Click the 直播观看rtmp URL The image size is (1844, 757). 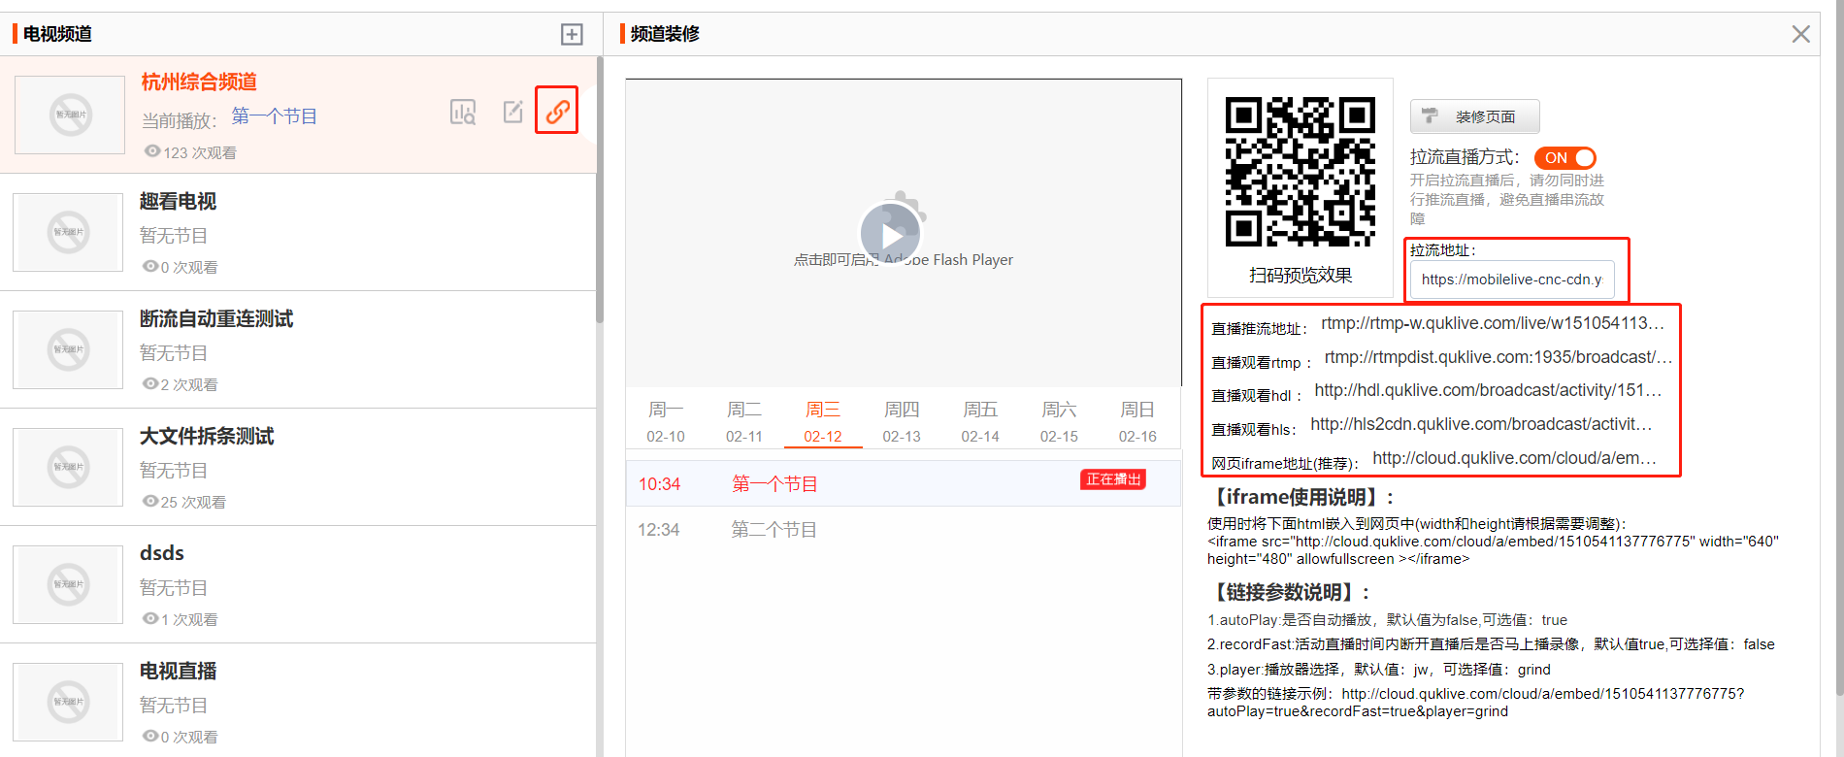tap(1498, 357)
